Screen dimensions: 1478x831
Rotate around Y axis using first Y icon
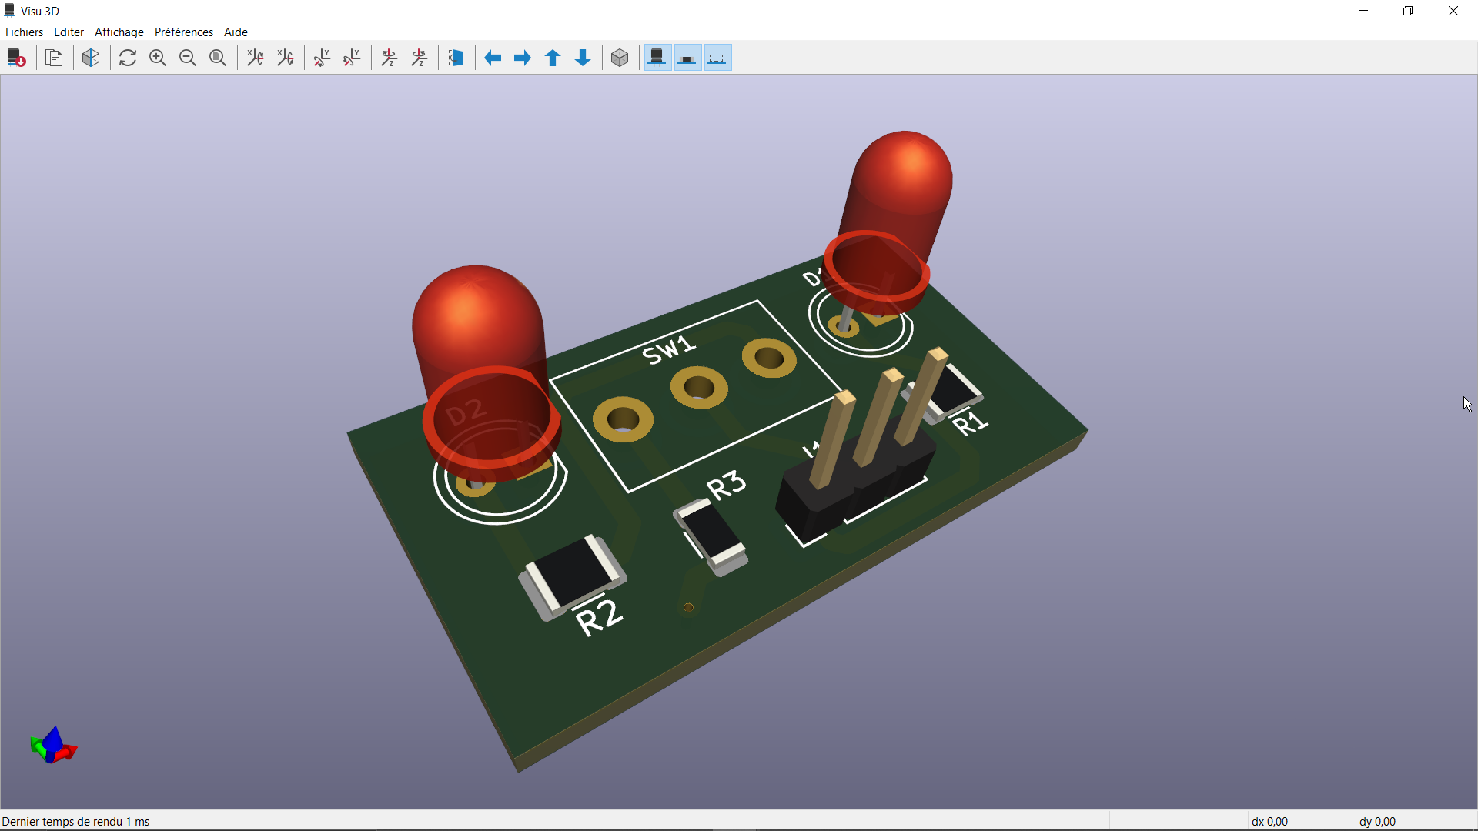[323, 58]
